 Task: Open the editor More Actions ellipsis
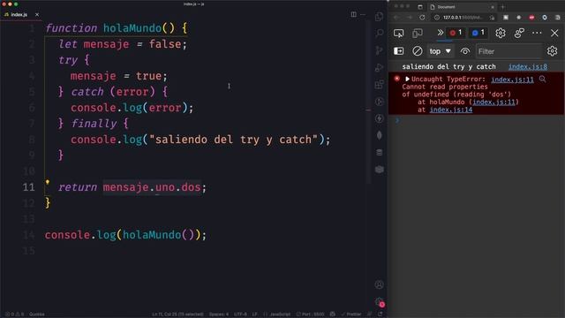[x=363, y=14]
